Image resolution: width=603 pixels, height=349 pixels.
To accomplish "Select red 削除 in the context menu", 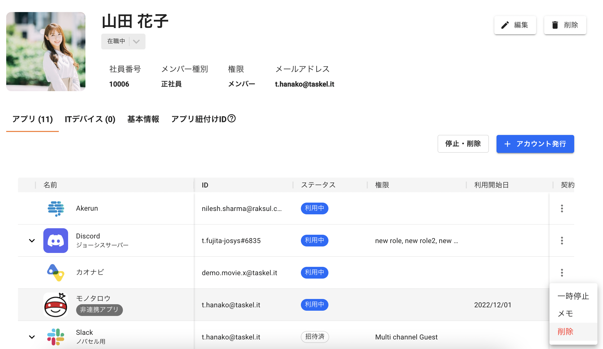I will [566, 332].
